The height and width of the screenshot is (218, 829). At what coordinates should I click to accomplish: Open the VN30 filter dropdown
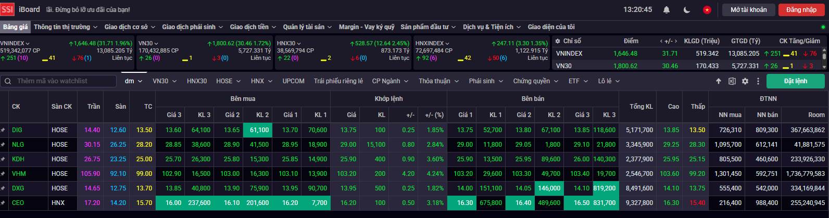pyautogui.click(x=165, y=81)
